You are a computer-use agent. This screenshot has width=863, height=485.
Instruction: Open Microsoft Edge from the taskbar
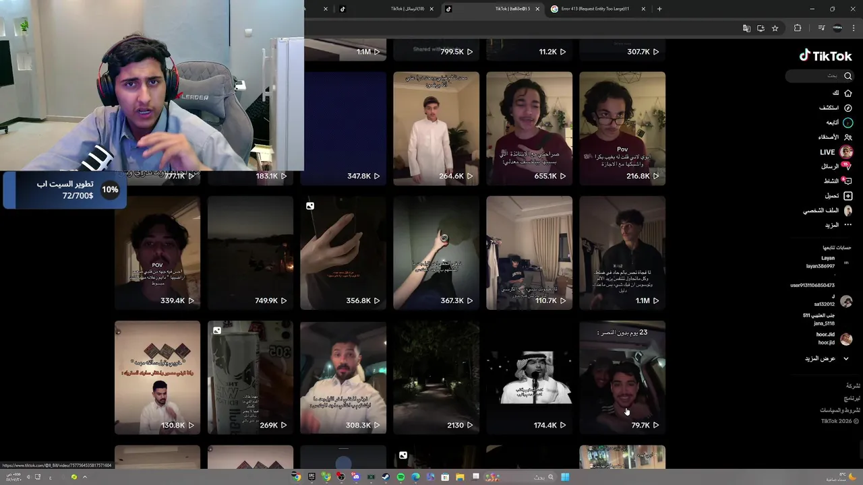tap(415, 477)
